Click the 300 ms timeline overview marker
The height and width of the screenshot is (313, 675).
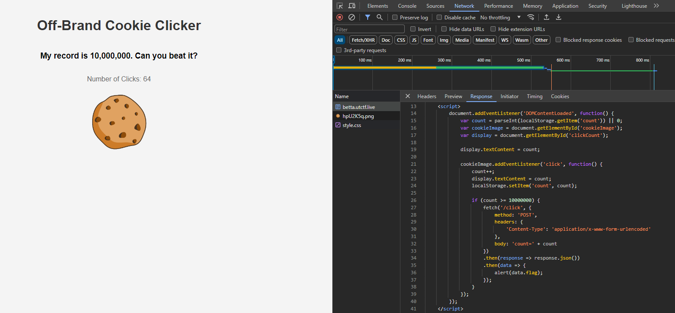pos(444,60)
